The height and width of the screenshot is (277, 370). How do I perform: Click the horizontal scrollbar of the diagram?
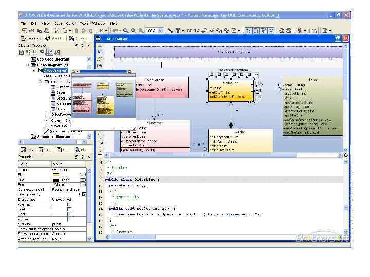[203, 155]
